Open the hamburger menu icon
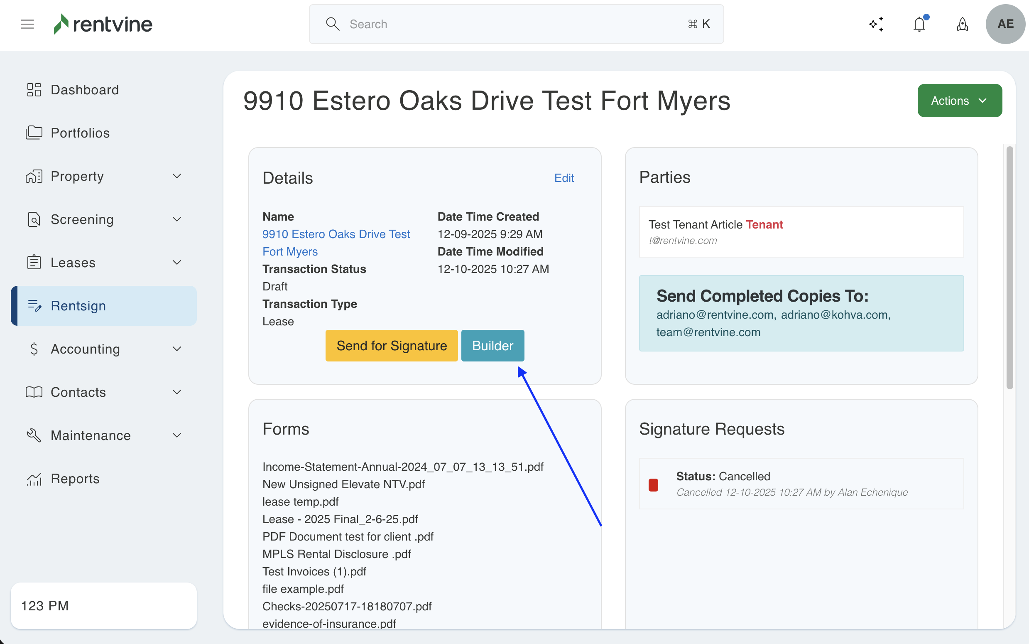 click(x=27, y=24)
